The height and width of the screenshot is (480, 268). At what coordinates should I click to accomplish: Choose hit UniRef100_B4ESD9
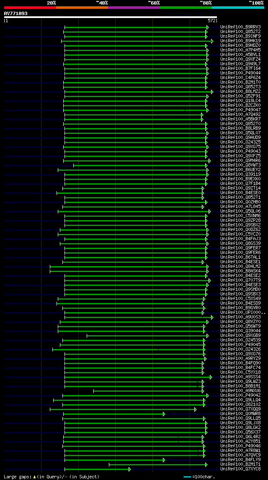coord(240,303)
